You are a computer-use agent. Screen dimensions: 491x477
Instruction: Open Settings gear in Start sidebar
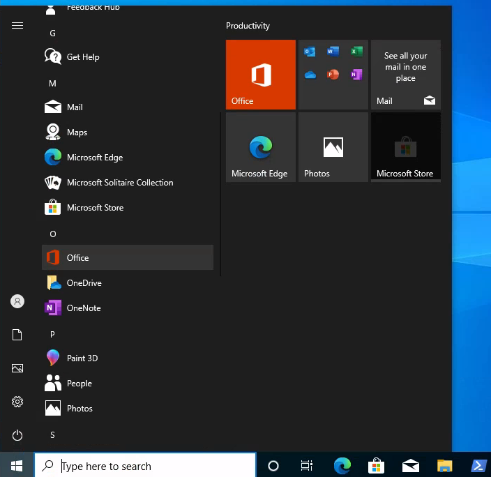17,402
